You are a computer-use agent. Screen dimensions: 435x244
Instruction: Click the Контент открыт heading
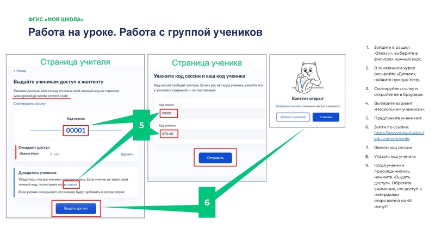pyautogui.click(x=308, y=98)
